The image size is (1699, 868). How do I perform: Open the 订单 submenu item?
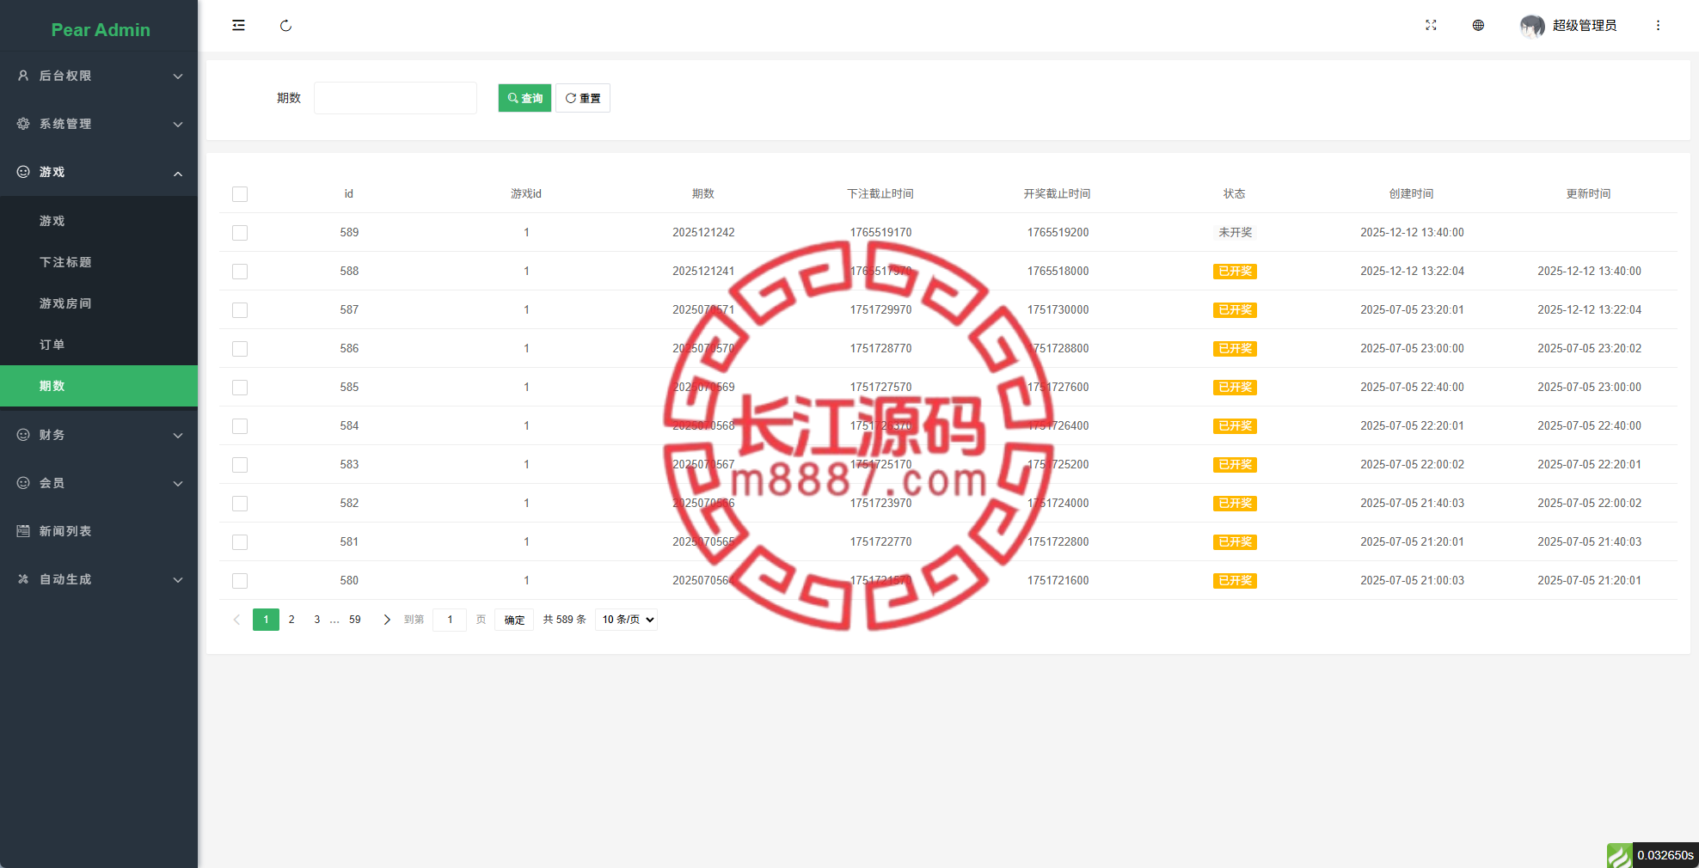click(99, 345)
